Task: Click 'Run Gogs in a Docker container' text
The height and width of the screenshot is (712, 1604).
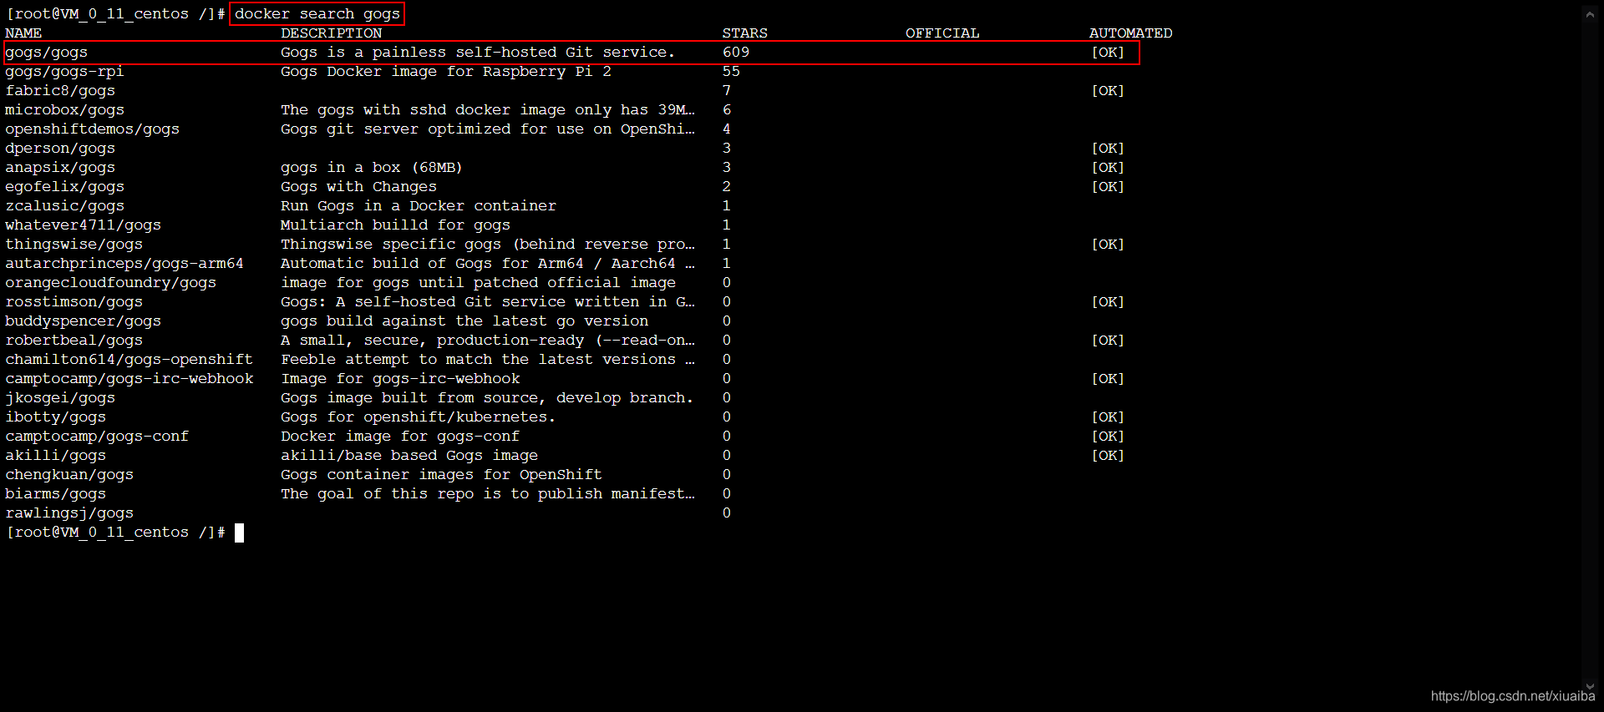Action: (x=419, y=206)
